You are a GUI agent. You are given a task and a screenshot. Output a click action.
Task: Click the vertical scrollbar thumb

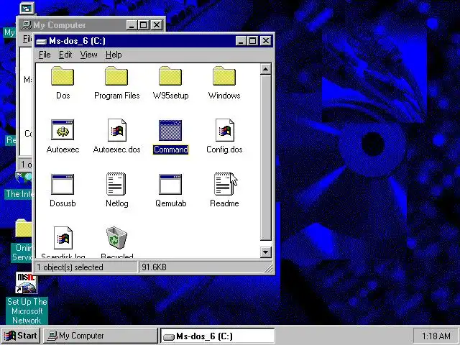coord(265,158)
